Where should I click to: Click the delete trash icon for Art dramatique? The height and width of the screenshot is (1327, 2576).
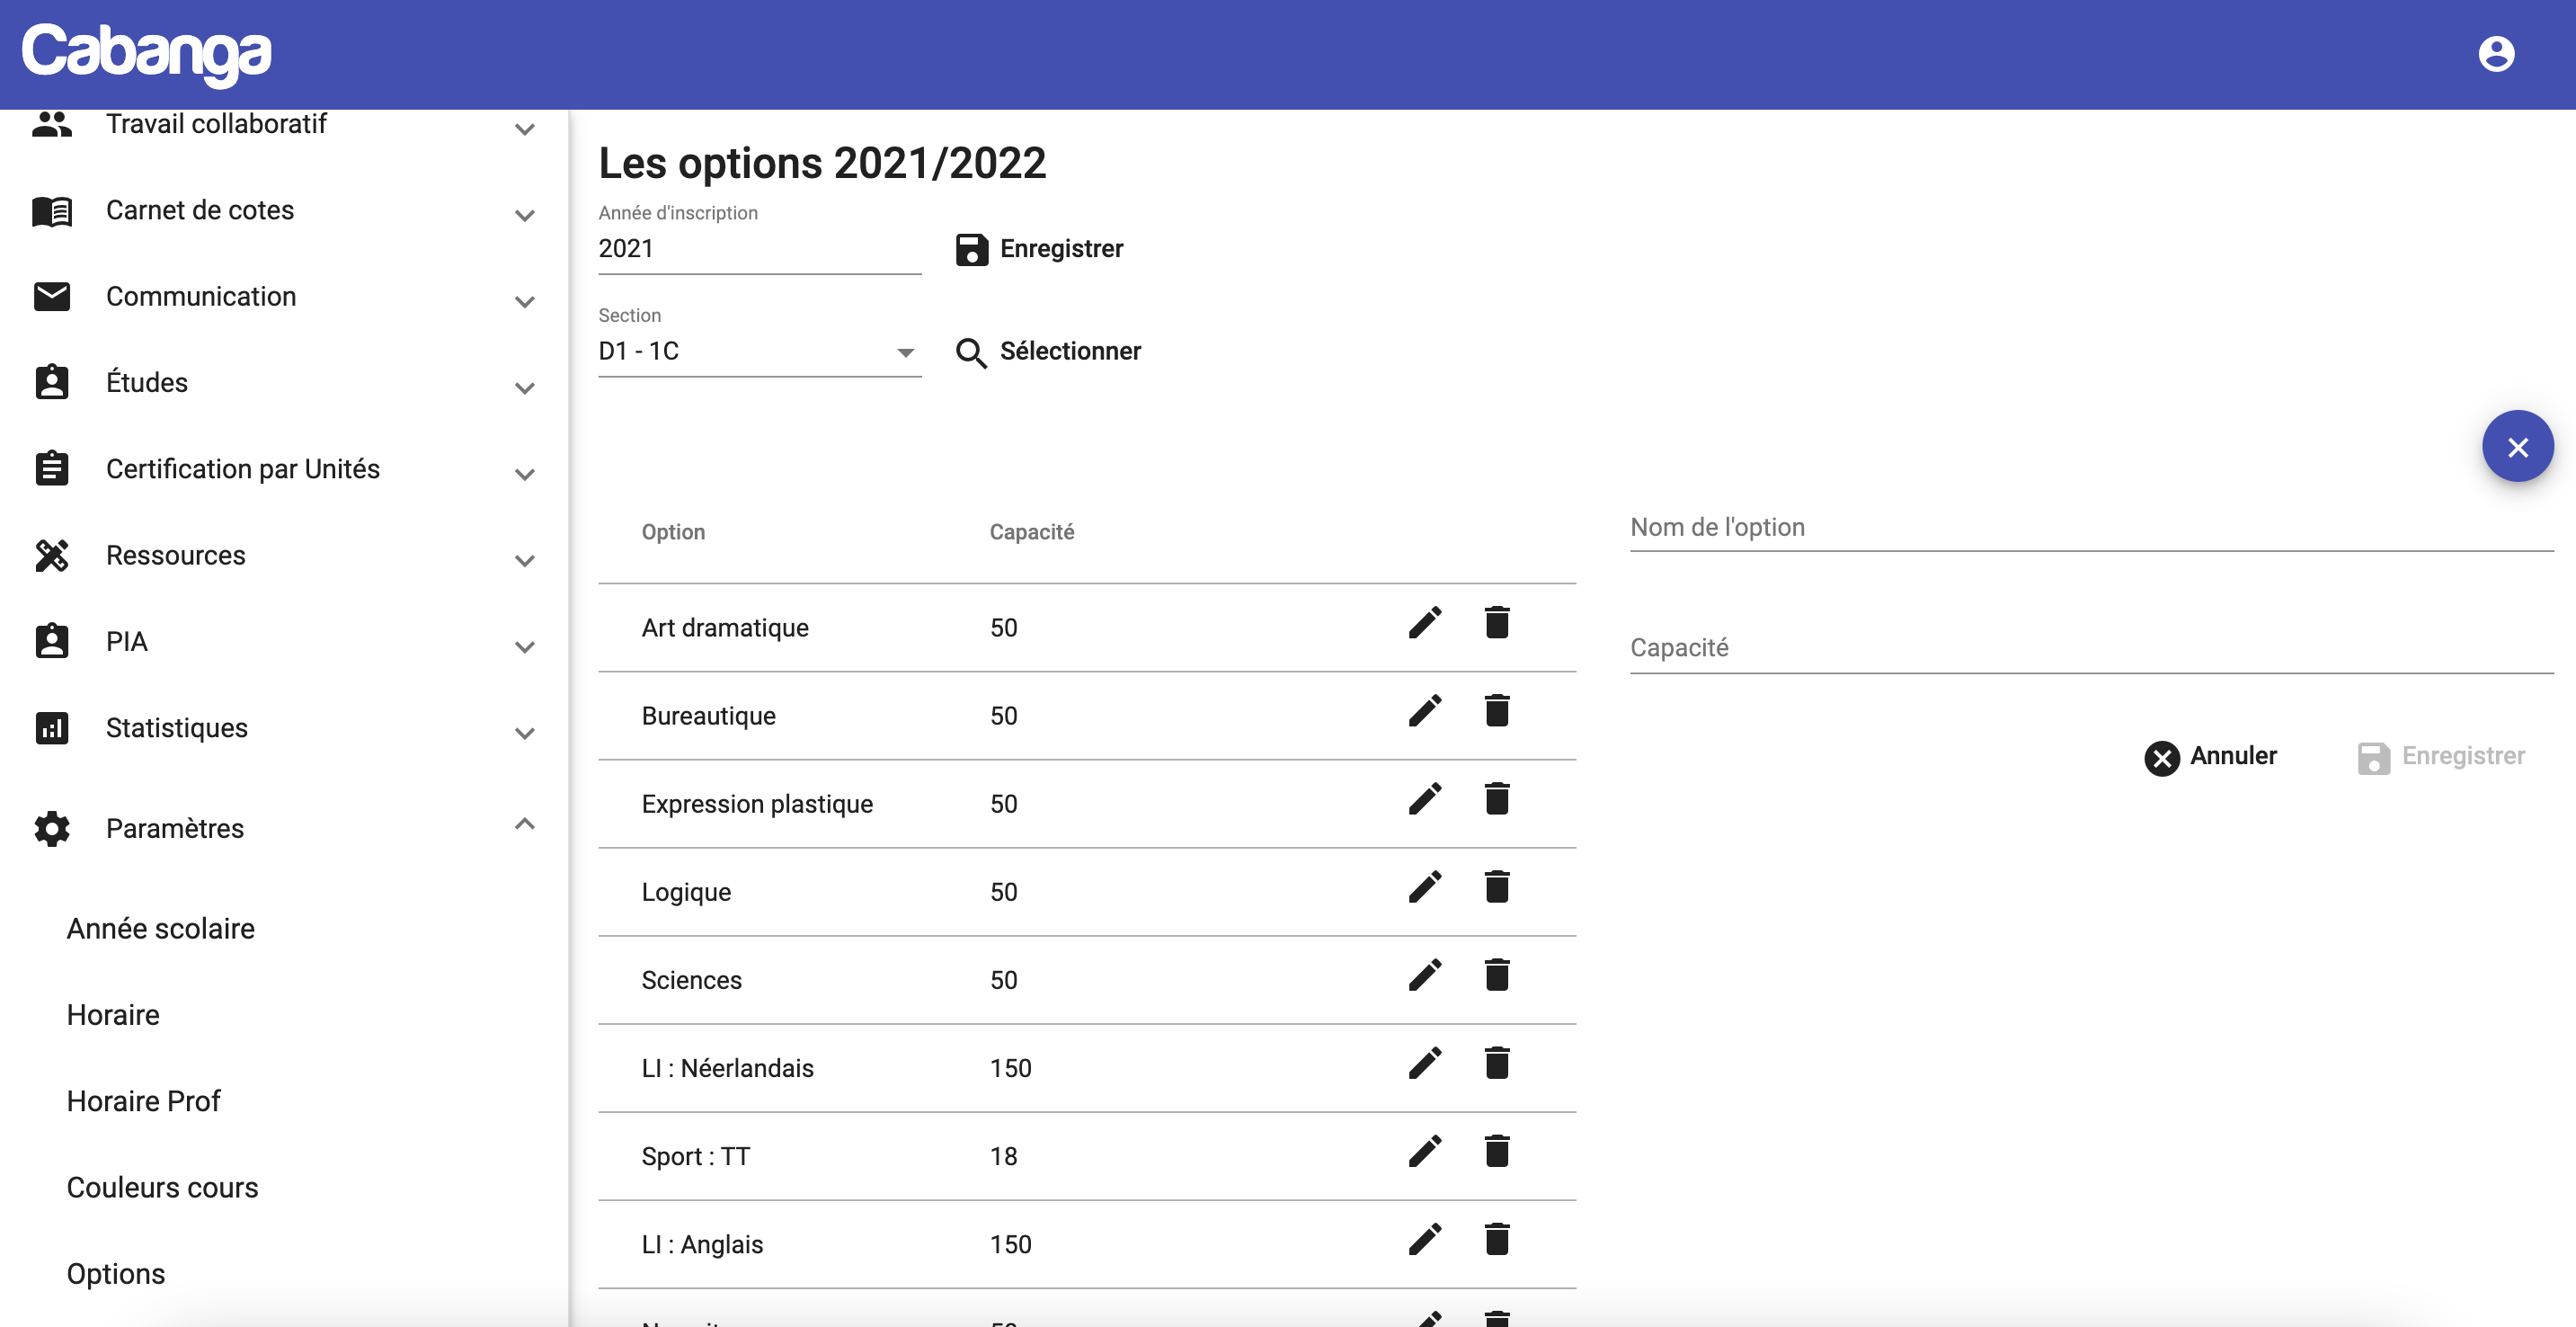(1496, 623)
